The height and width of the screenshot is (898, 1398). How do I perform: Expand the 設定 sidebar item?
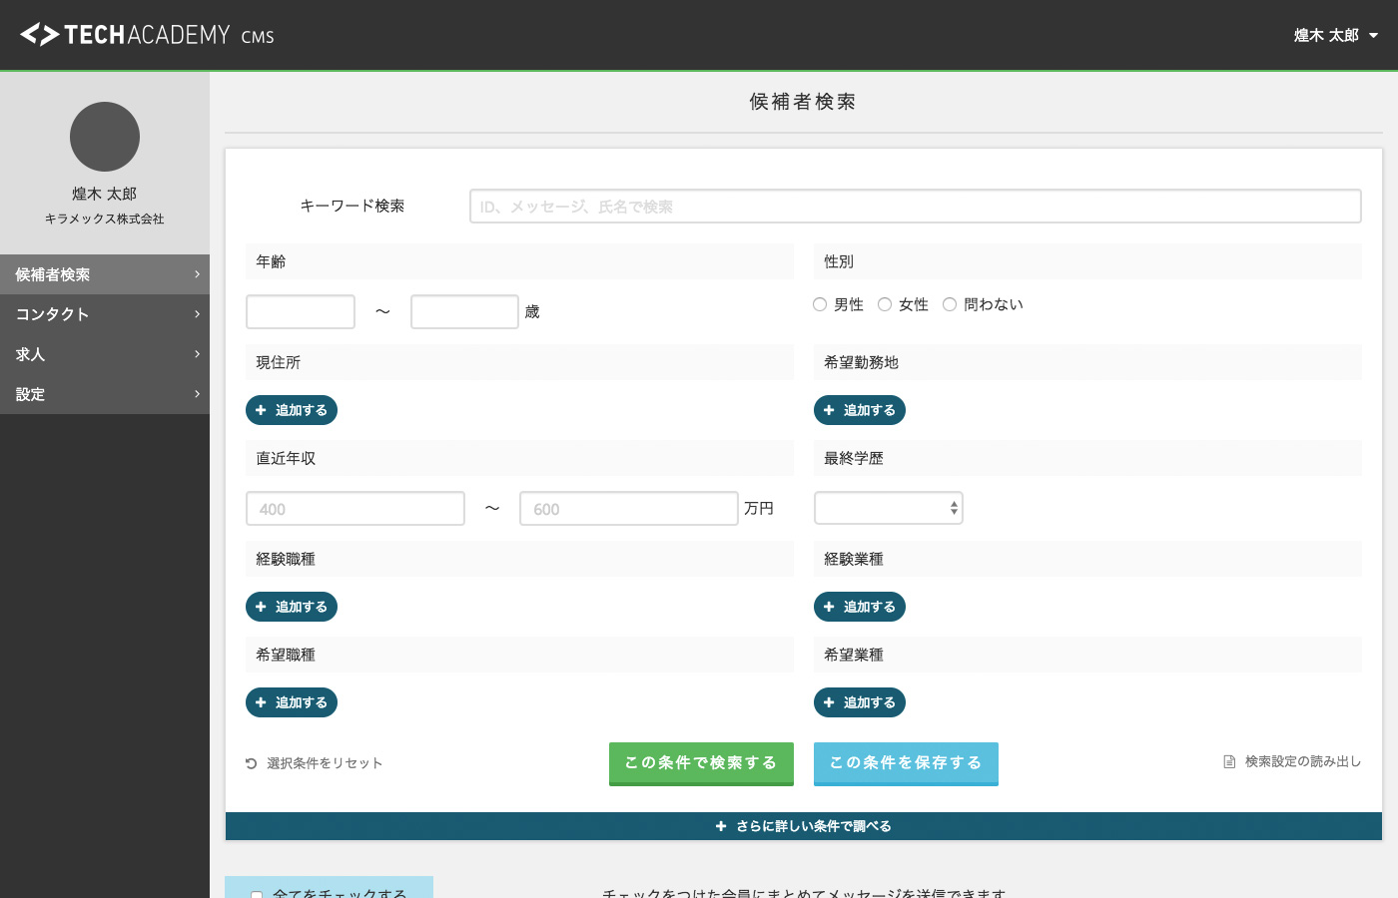click(x=105, y=394)
